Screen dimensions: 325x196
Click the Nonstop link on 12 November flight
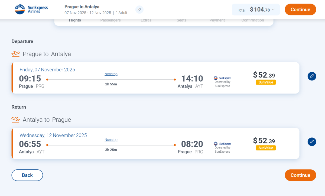[111, 140]
